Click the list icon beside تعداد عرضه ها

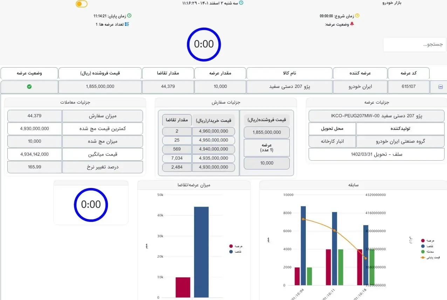point(127,24)
